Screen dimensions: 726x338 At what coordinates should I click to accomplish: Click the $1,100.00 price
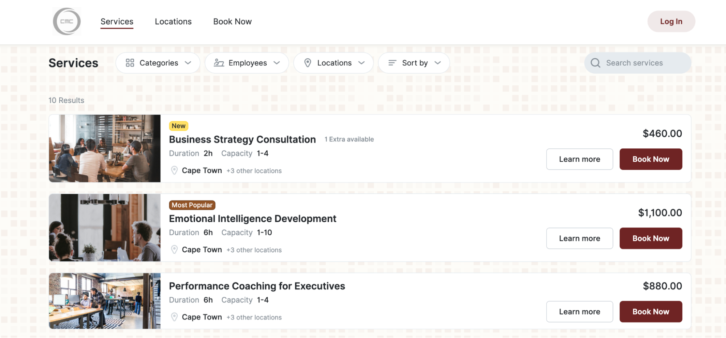point(660,213)
